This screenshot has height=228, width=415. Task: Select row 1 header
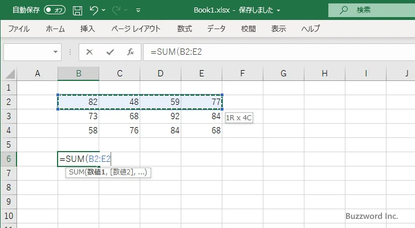click(x=9, y=88)
